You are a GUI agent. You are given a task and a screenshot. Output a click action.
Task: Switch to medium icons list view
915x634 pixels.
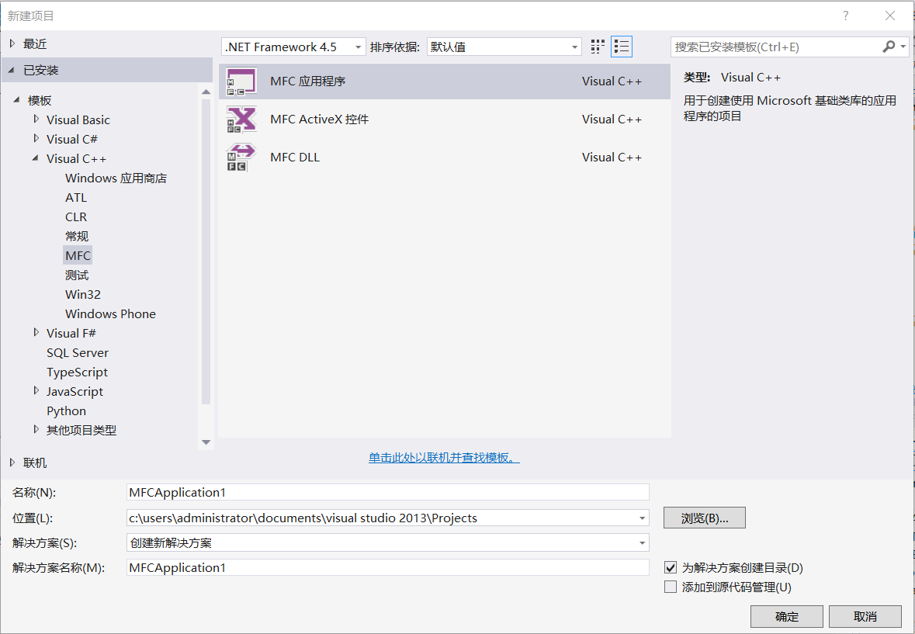pyautogui.click(x=622, y=47)
